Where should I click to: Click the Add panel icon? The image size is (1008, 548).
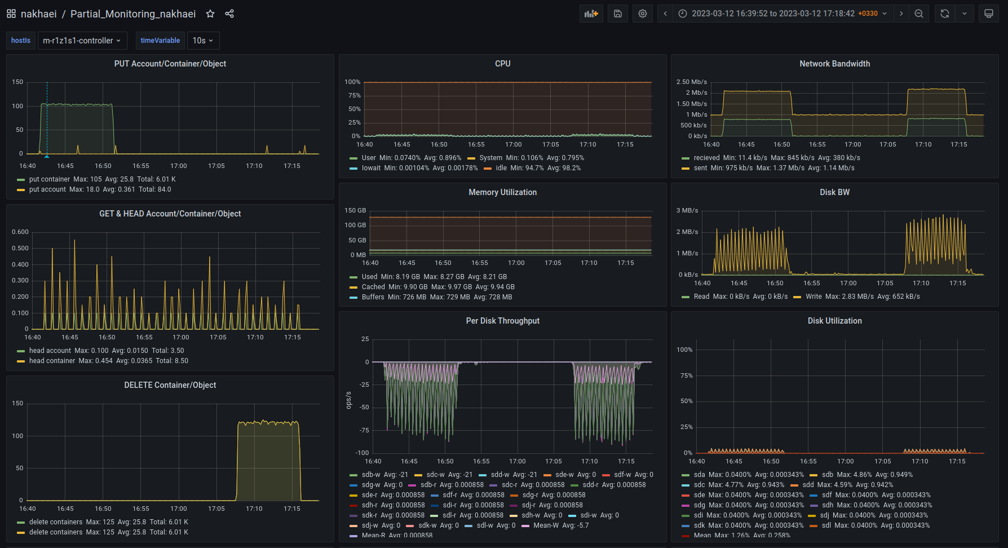coord(591,14)
